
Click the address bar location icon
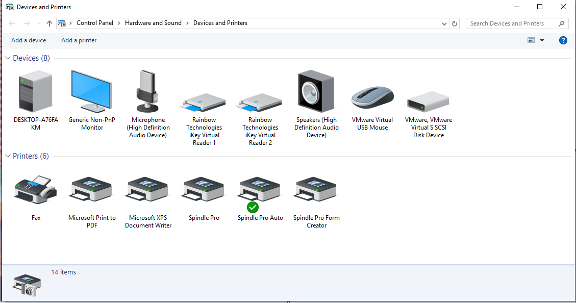point(62,23)
